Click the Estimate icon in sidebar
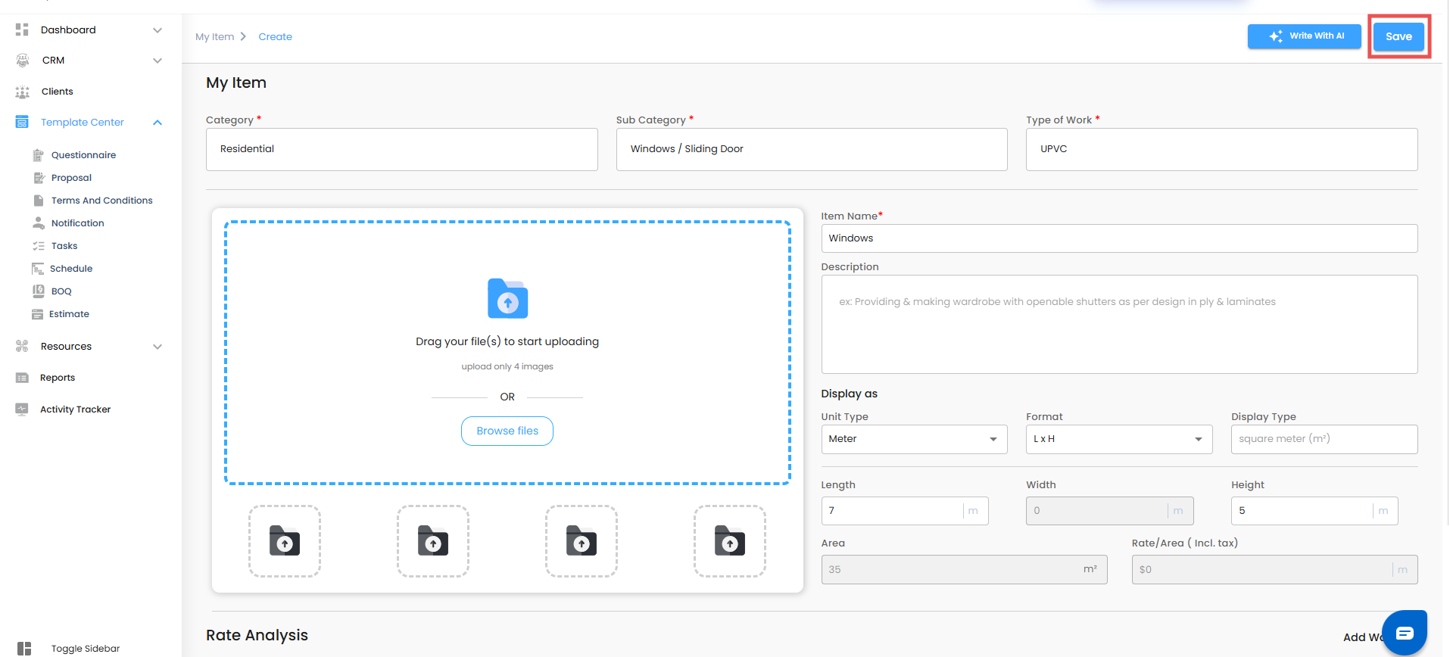This screenshot has height=657, width=1450. point(37,314)
